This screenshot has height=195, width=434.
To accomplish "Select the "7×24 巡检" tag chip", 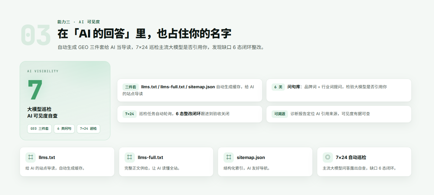I will pos(88,129).
